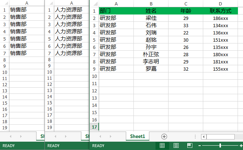Viewport: 243px width, 150px height.
Task: Select column A header in right workbook
Action: (116, 4)
